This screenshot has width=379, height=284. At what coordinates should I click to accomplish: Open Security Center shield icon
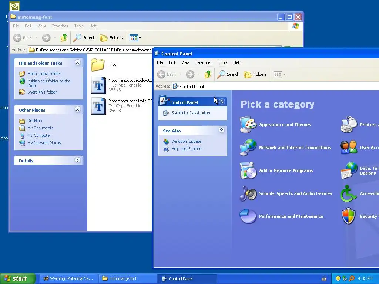coord(349,216)
